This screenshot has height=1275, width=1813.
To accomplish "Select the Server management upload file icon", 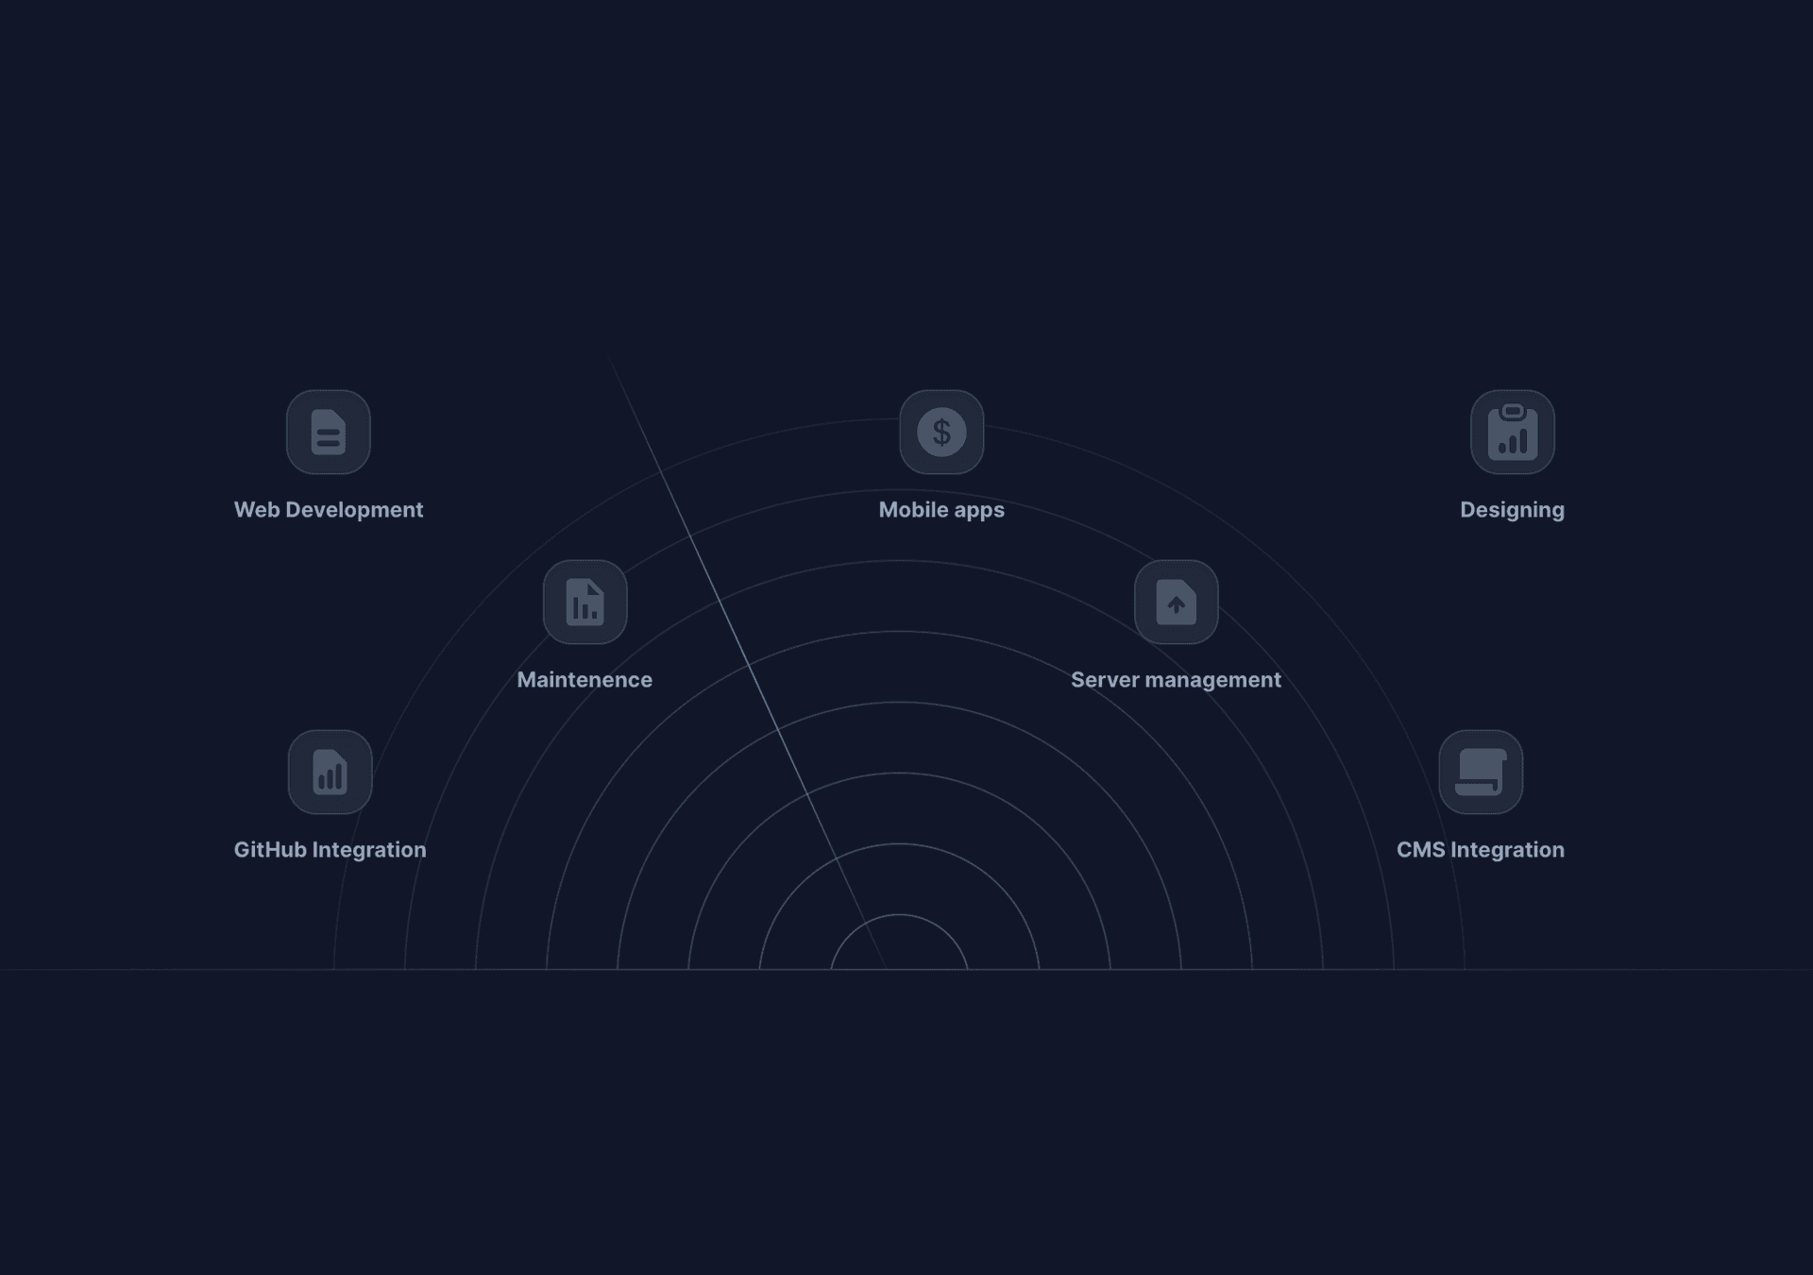I will pos(1177,602).
